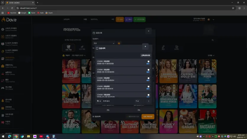Click the orange button at dialog bottom

[x=148, y=117]
